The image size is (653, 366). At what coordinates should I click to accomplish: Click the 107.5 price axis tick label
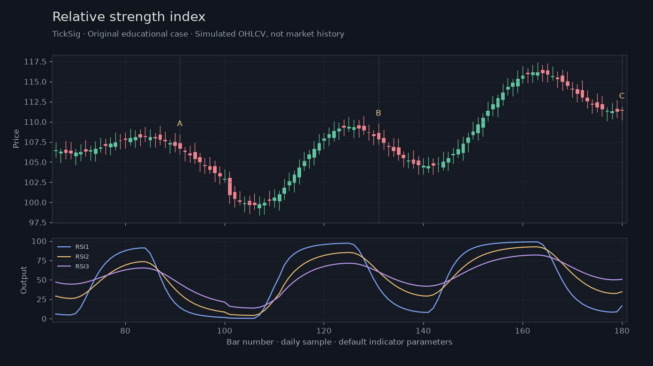tap(36, 142)
